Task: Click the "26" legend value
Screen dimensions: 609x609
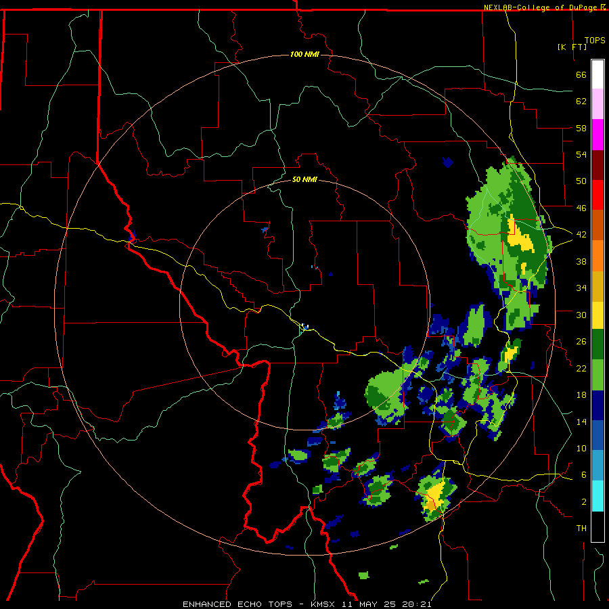Action: pos(581,342)
